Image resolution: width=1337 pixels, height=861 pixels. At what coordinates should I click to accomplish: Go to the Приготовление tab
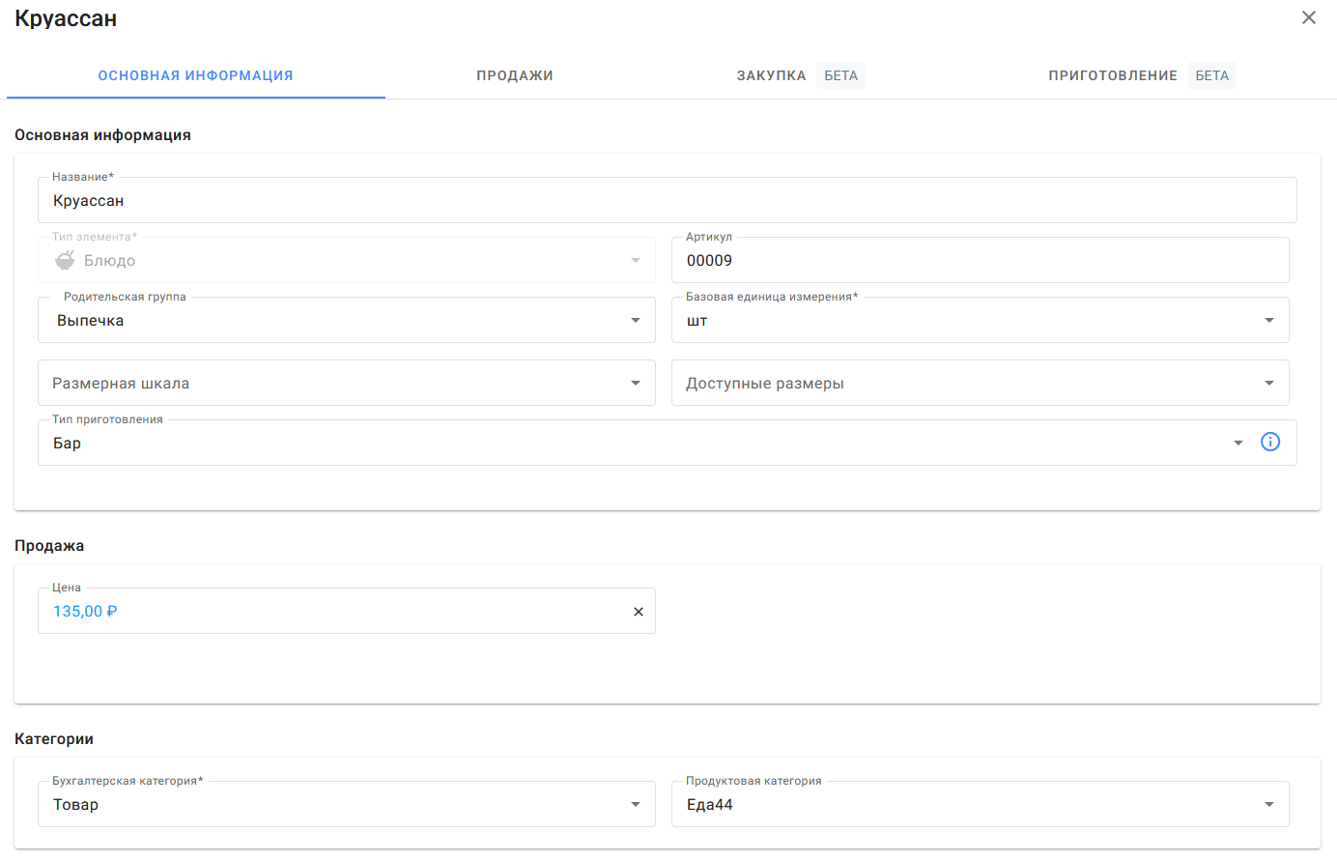(1112, 75)
